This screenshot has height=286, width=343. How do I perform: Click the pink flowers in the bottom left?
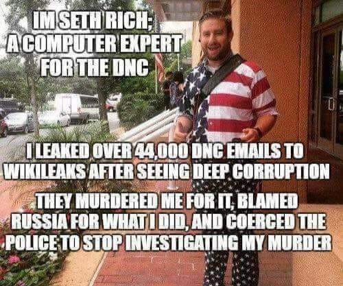[14, 259]
